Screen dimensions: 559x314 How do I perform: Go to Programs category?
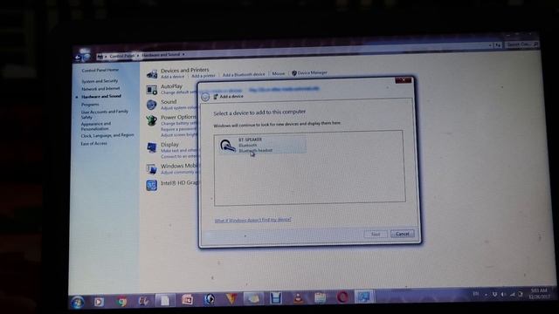coord(90,105)
